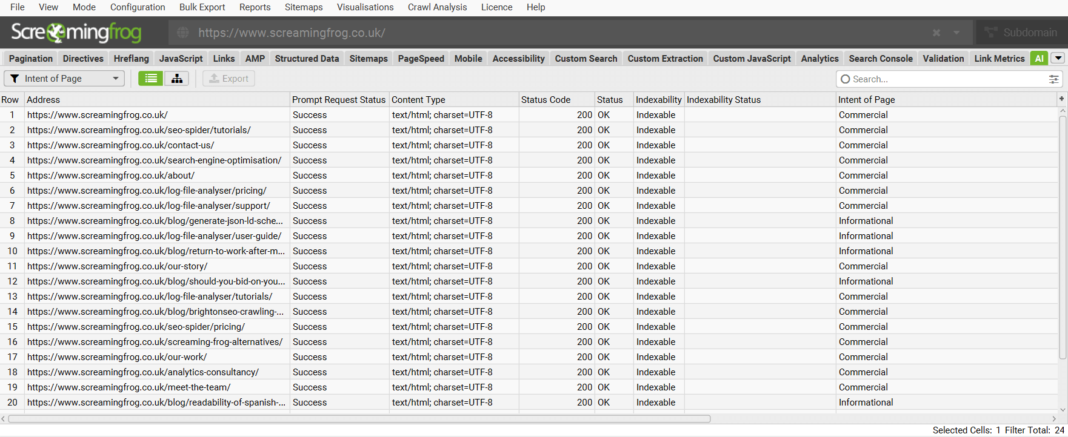This screenshot has width=1068, height=437.
Task: Sort by the Address column header
Action: [157, 100]
